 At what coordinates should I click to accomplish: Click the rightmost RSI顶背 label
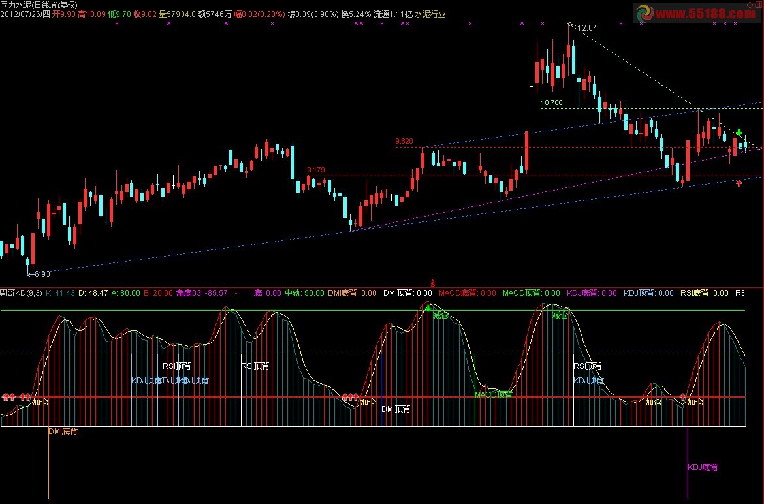tap(587, 366)
